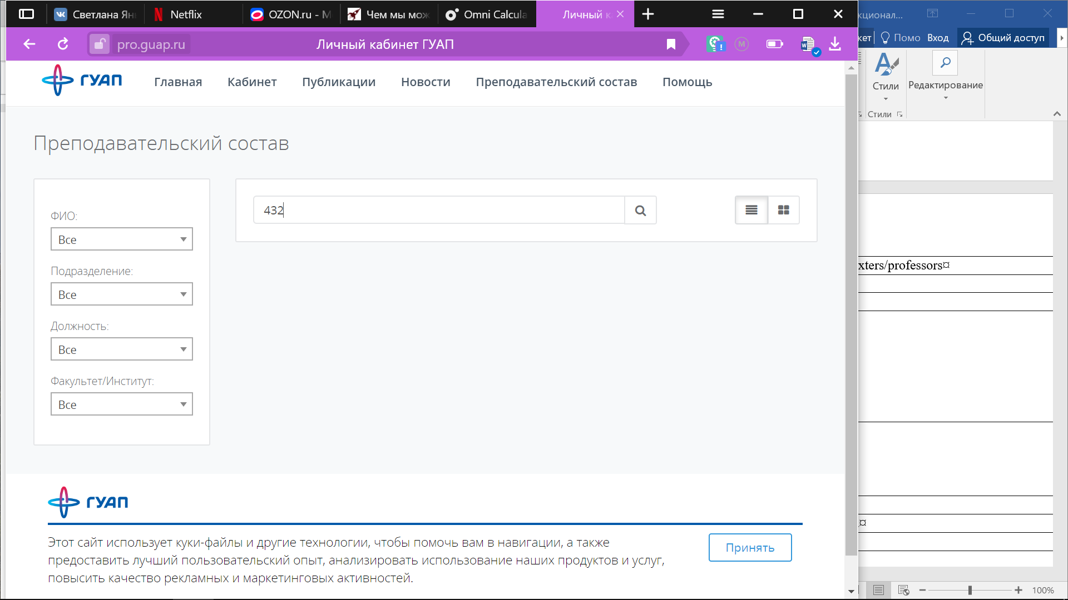
Task: Go back with the left arrow
Action: (x=29, y=44)
